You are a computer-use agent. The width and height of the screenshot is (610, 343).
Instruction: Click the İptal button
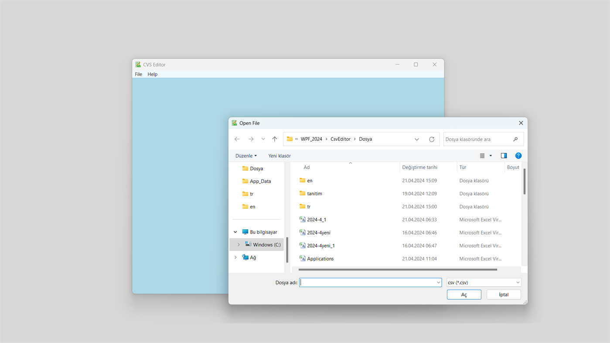[504, 295]
